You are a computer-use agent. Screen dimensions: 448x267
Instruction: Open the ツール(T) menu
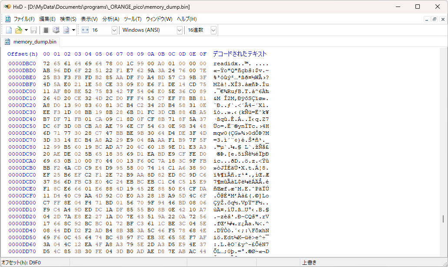(x=133, y=19)
